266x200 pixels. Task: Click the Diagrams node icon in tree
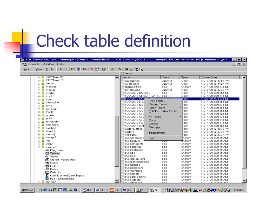47,150
